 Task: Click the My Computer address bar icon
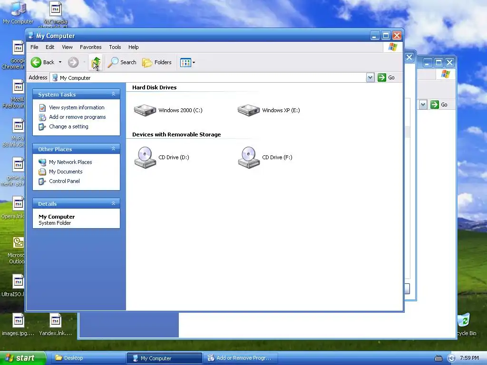click(x=55, y=77)
